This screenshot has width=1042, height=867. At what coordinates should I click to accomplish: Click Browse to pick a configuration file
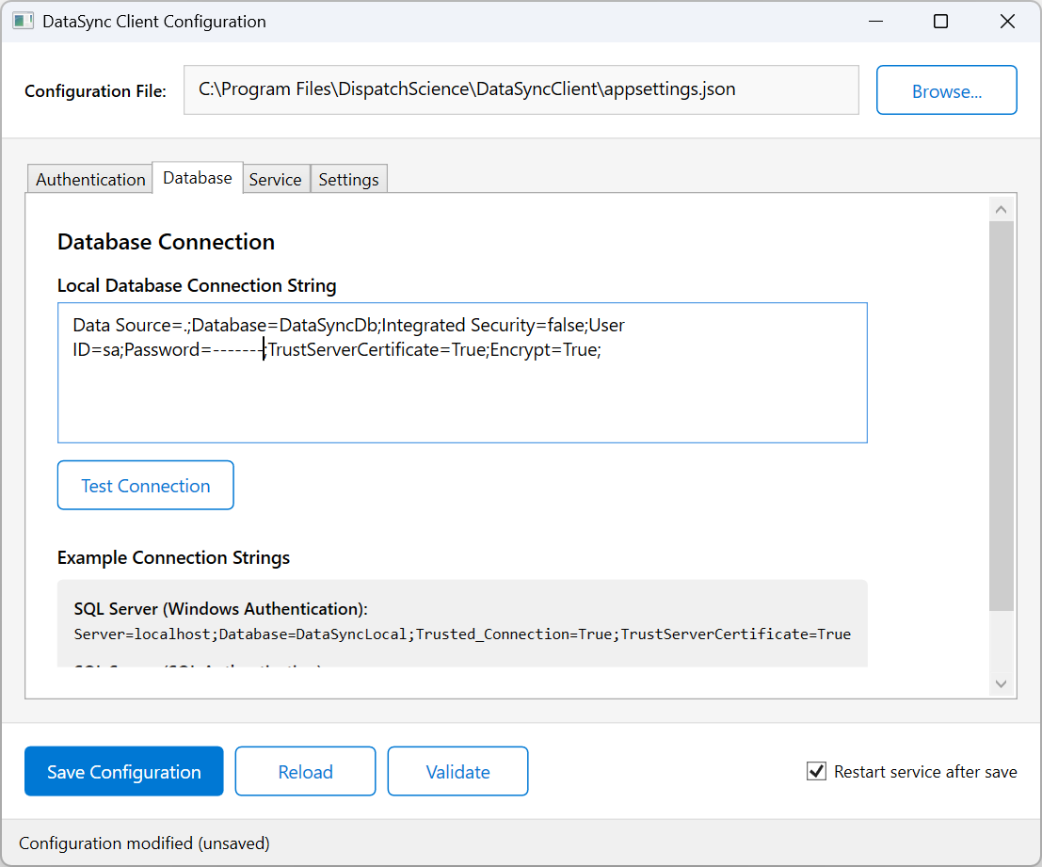pos(946,89)
